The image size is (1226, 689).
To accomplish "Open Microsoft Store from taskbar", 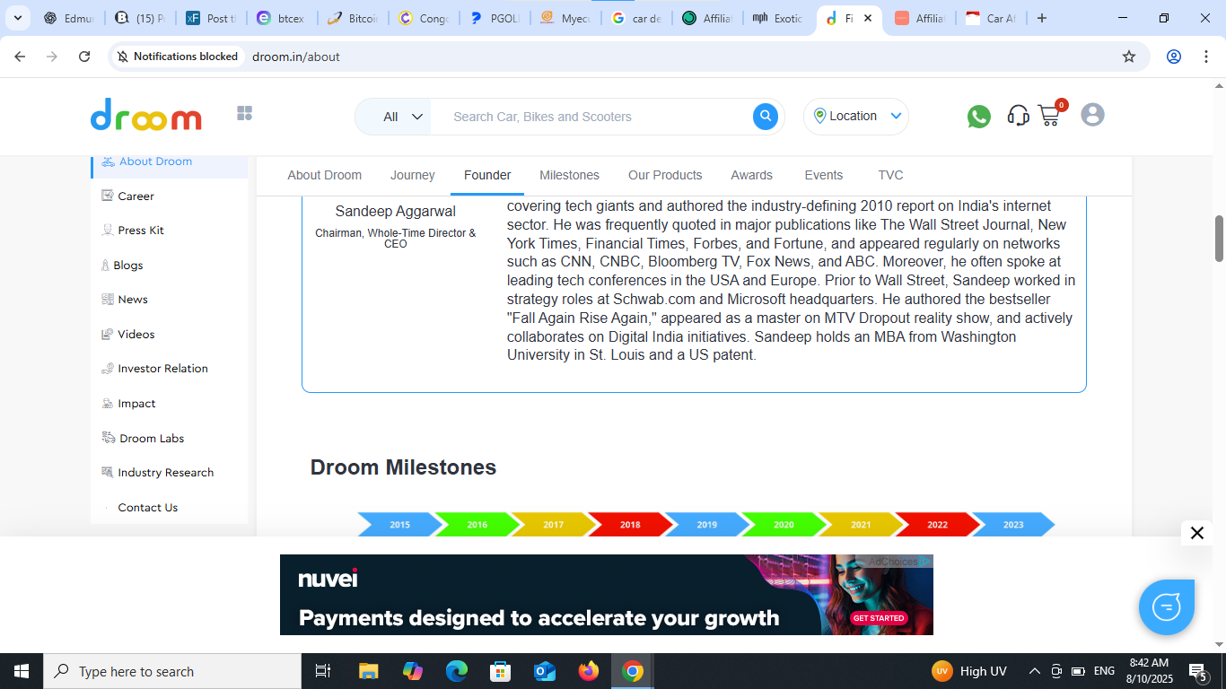I will pos(501,671).
